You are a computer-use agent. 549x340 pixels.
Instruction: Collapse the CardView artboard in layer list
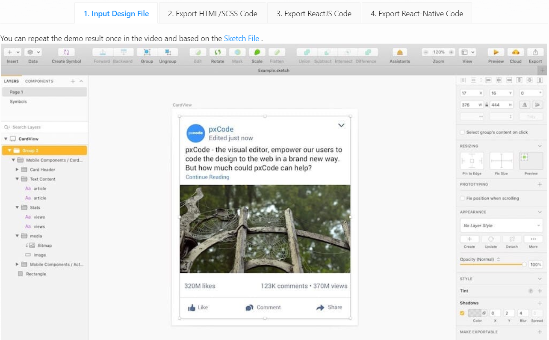pos(6,139)
